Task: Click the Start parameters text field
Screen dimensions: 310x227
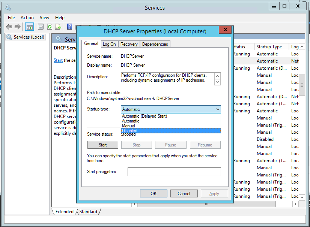Action: [174, 172]
